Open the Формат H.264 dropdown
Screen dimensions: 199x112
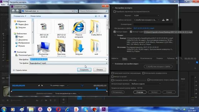click(146, 16)
